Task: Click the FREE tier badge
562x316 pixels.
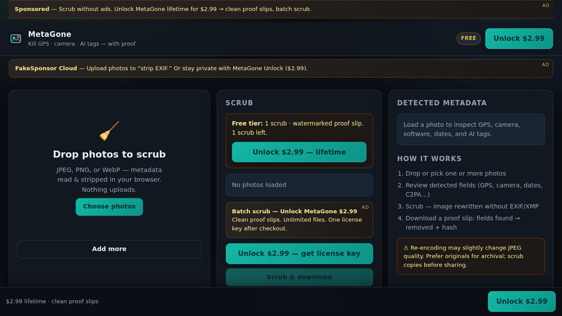Action: click(468, 39)
